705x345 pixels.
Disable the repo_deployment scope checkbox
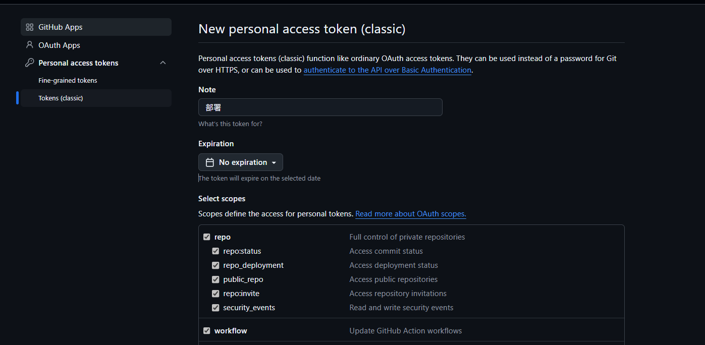point(215,265)
